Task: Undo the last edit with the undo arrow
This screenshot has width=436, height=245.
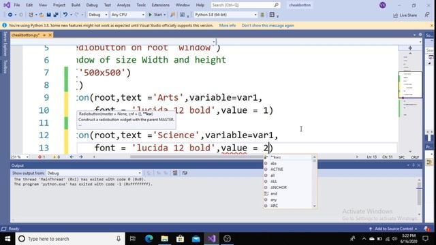Action: coord(65,15)
